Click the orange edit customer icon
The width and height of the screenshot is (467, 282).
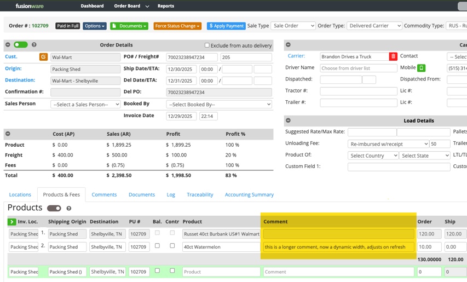point(43,57)
